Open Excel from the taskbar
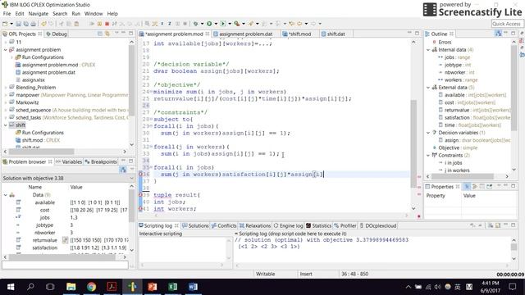Viewport: 525px width, 295px height. (x=173, y=287)
